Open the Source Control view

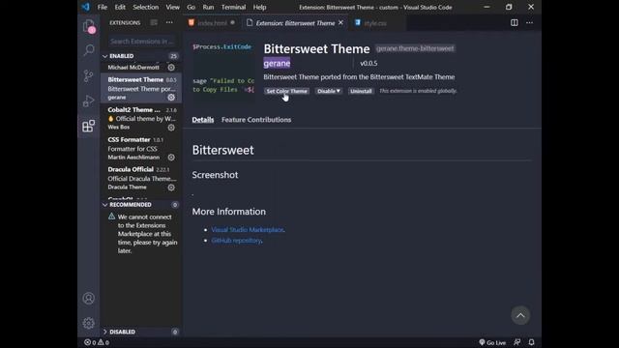click(89, 75)
